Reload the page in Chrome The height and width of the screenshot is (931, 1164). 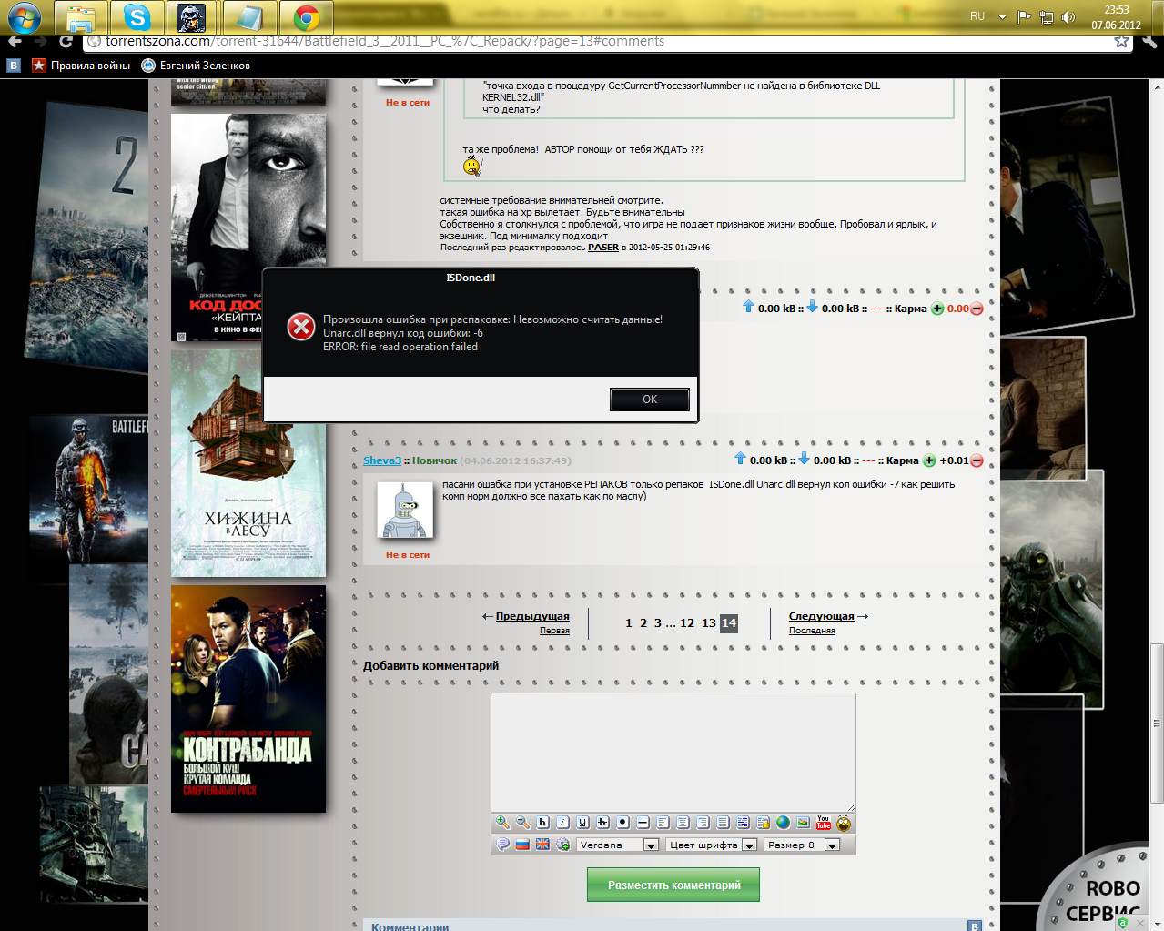click(x=66, y=42)
